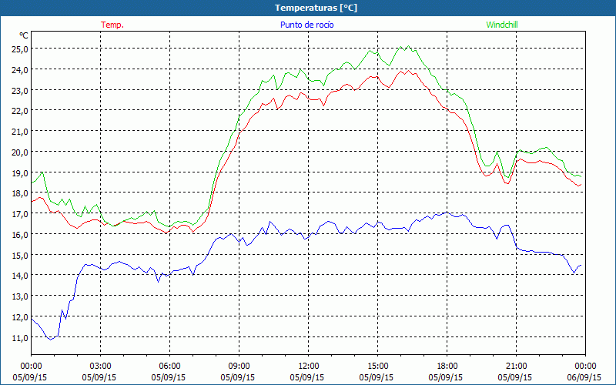Click the 23,0 y-axis value
Screen dimensions: 616x385
[x=20, y=90]
